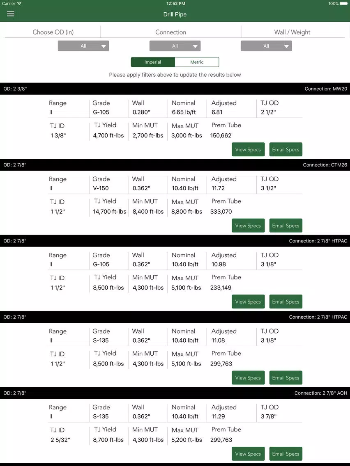
Task: Open the Choose OD dropdown
Action: click(83, 46)
